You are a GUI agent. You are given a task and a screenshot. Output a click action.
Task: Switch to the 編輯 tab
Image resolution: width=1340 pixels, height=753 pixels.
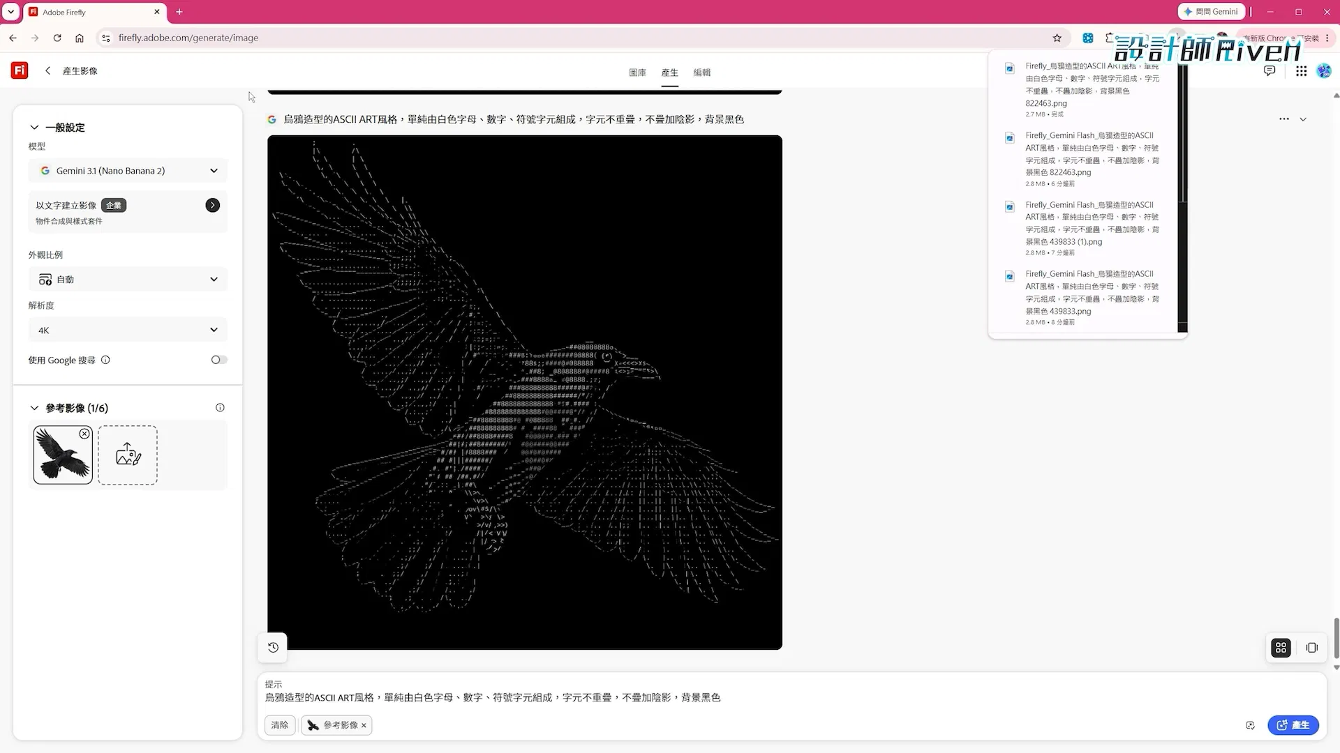[702, 73]
